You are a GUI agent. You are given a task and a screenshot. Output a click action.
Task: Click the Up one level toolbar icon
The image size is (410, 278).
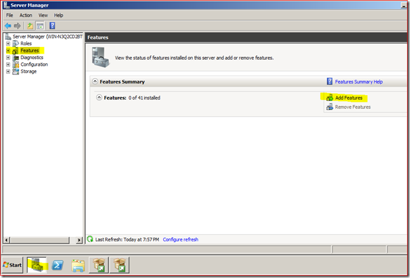click(30, 26)
